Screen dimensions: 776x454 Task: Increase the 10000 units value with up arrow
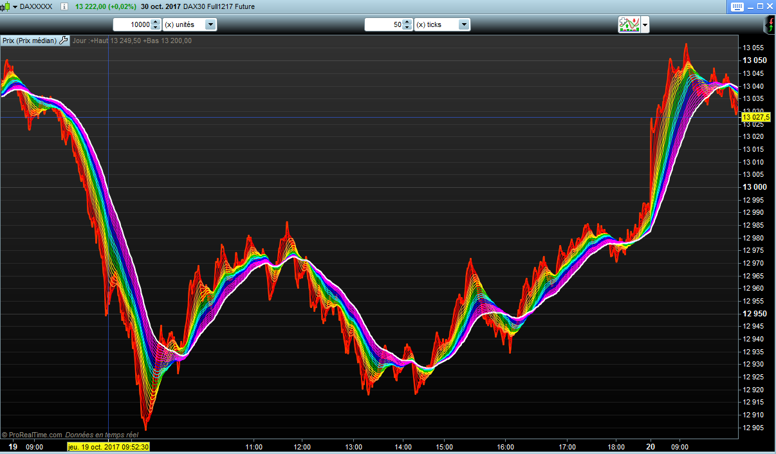(155, 22)
